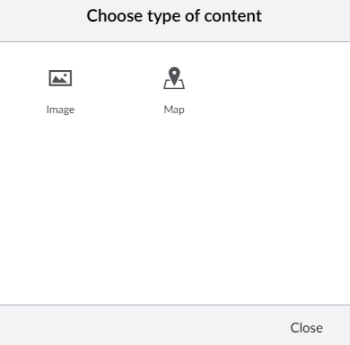The height and width of the screenshot is (345, 350).
Task: Choose the Map pin icon
Action: click(174, 78)
